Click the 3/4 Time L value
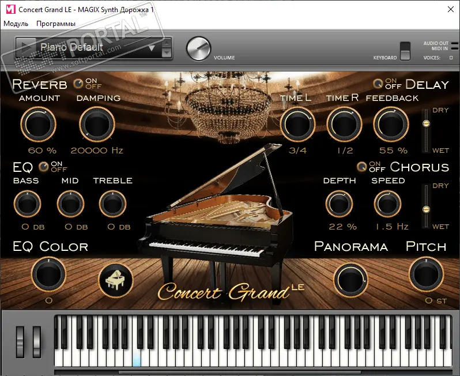Image resolution: width=460 pixels, height=376 pixels. coord(297,151)
